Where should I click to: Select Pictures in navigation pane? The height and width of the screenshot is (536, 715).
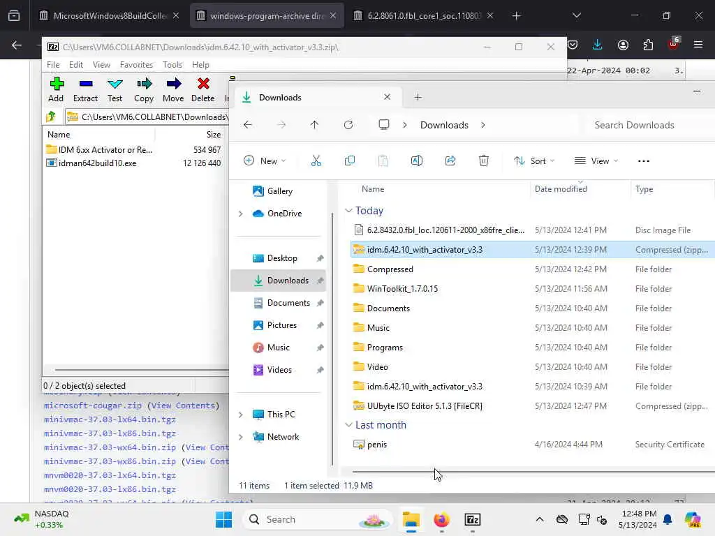coord(281,325)
